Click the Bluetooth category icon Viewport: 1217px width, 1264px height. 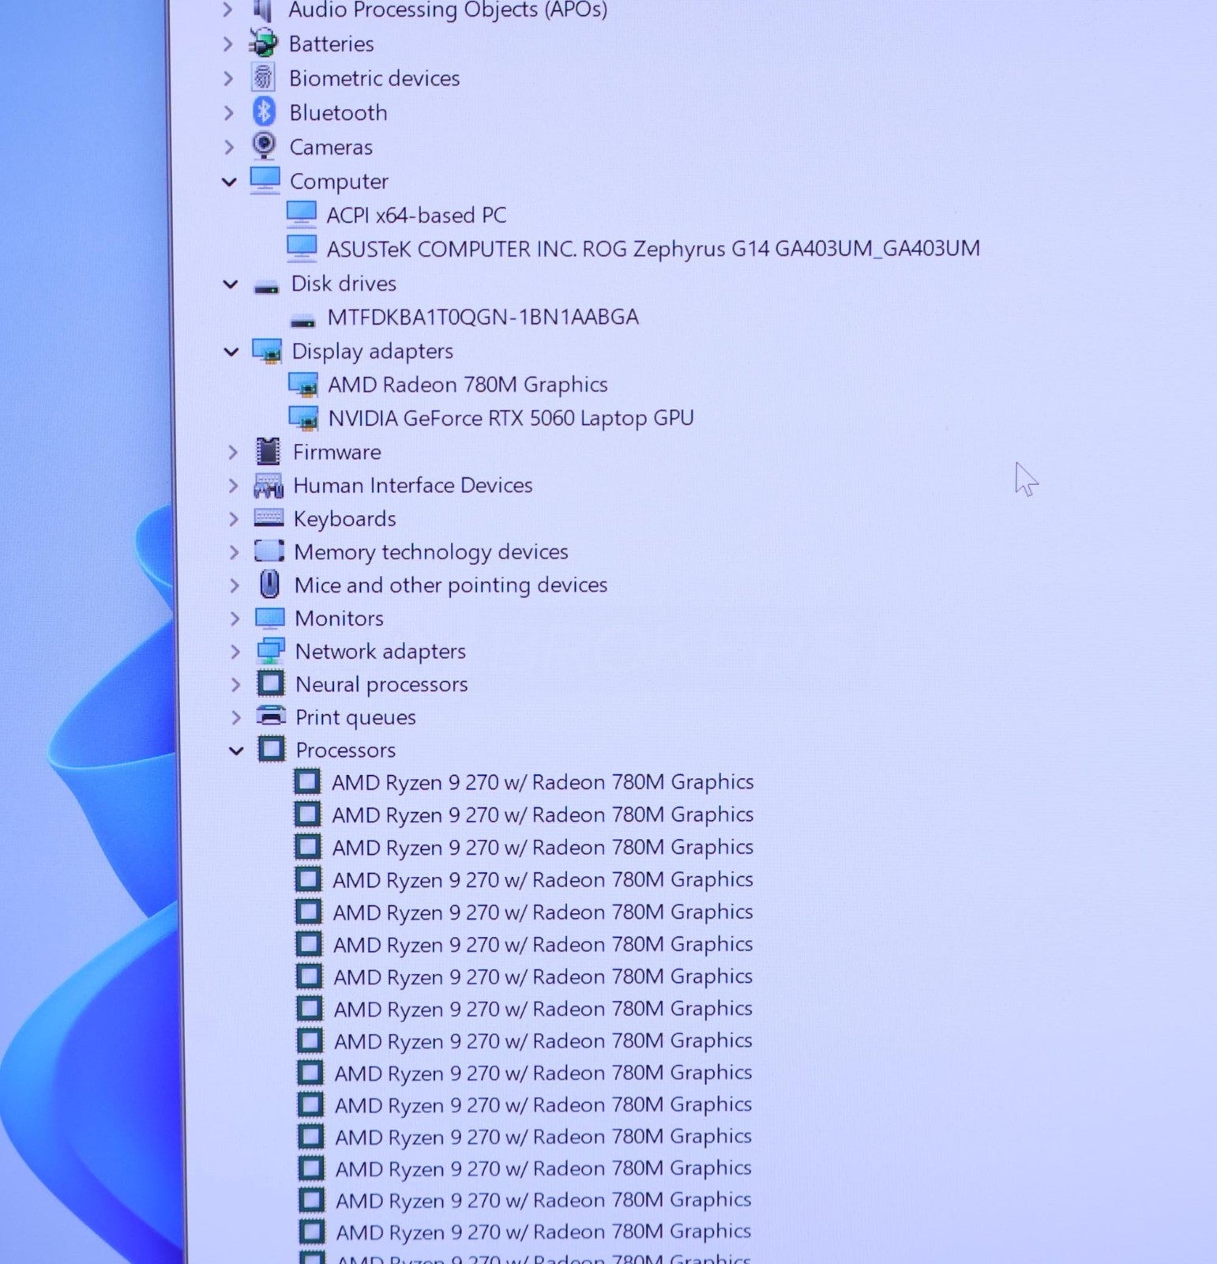264,112
